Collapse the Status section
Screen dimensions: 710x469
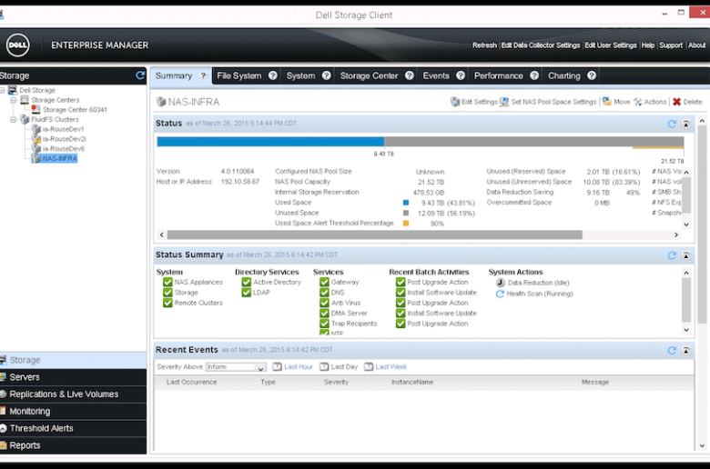click(686, 124)
